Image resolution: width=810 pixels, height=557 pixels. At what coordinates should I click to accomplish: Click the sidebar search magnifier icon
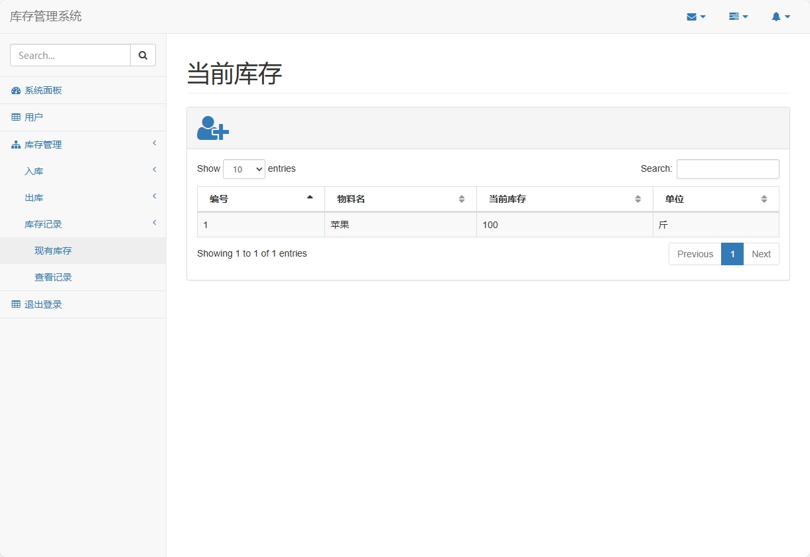[x=143, y=55]
